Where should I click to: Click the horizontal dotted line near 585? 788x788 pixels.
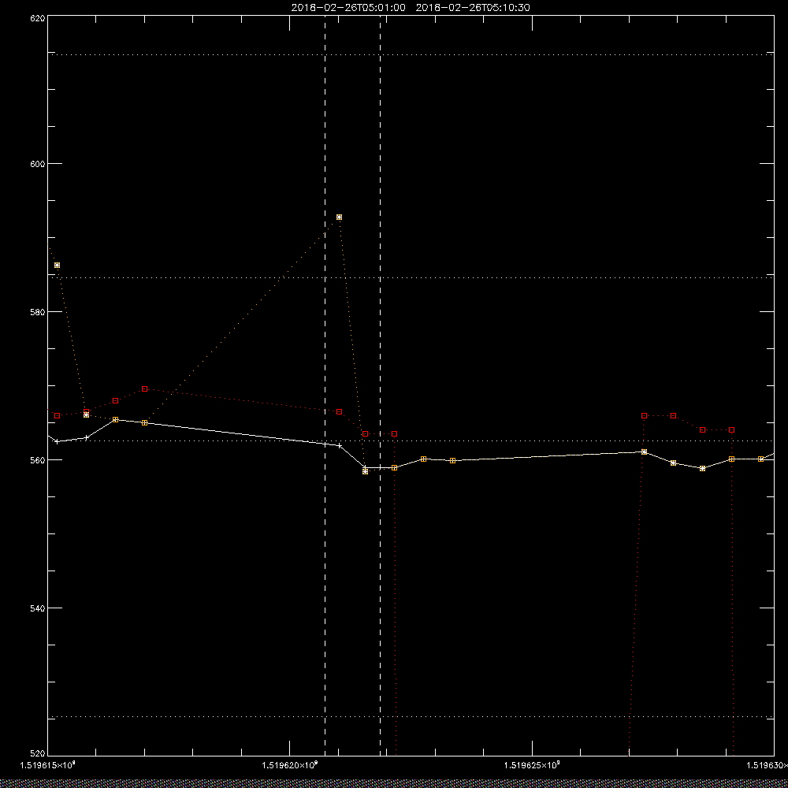coord(411,277)
